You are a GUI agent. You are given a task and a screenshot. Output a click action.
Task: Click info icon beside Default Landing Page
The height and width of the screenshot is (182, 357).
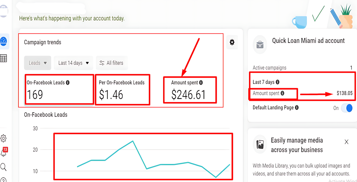[297, 107]
